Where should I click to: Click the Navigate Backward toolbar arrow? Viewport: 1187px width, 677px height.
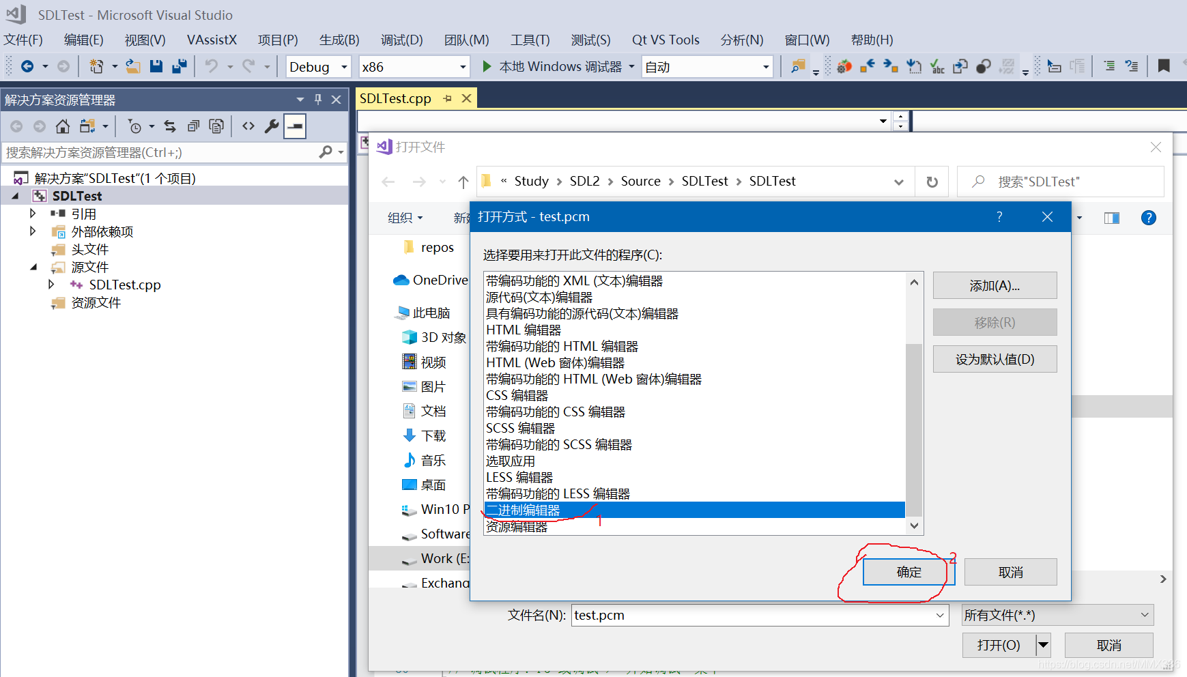(x=27, y=66)
